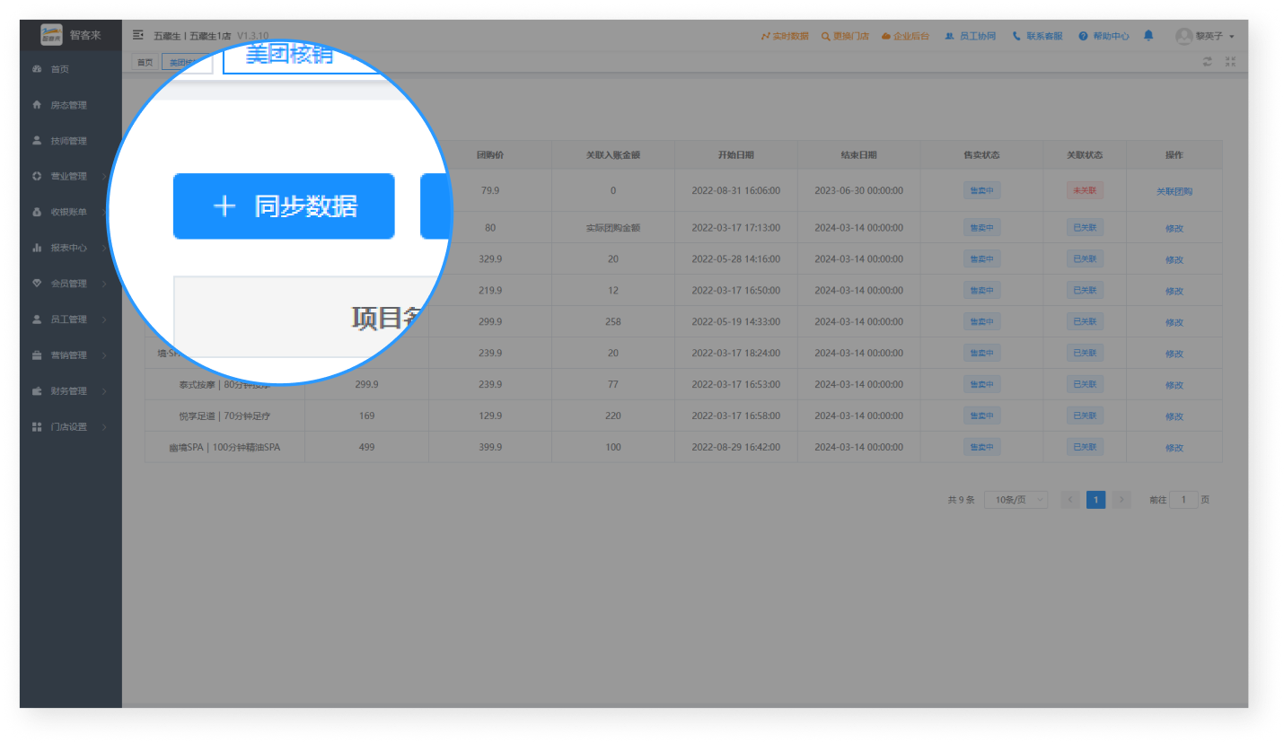1284x744 pixels.
Task: Switch to the 首页 page tab
Action: click(145, 62)
